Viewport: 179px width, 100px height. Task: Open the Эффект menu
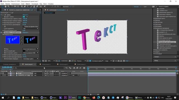(x=28, y=4)
